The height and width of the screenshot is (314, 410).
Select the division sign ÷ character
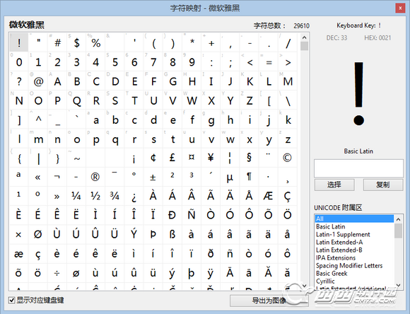[57, 273]
